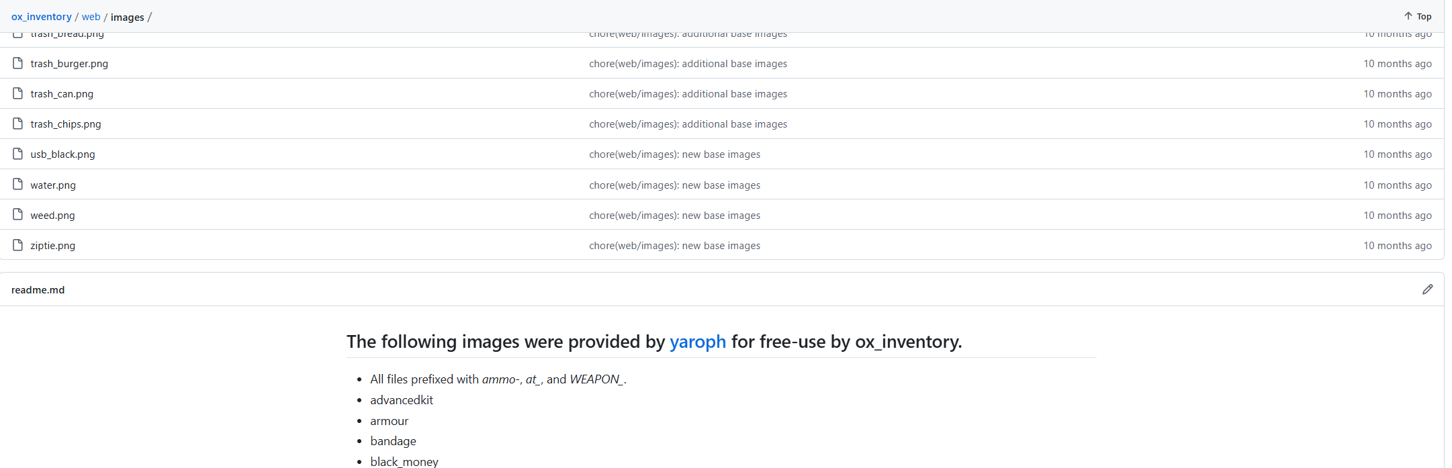The width and height of the screenshot is (1452, 468).
Task: Click the file icon next to ziptie.png
Action: (x=18, y=245)
